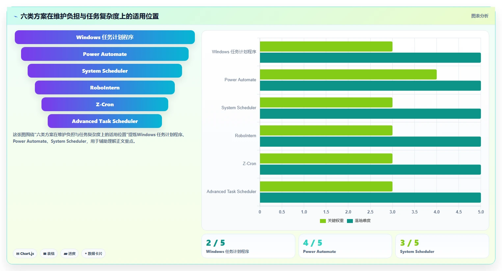Click the teal bar for Power Automate
Image resolution: width=502 pixels, height=271 pixels.
coord(370,86)
